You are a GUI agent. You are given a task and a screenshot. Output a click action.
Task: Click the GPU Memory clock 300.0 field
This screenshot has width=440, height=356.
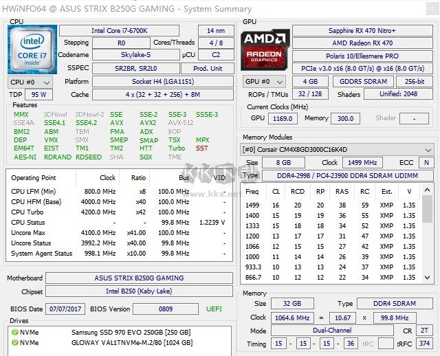(345, 118)
